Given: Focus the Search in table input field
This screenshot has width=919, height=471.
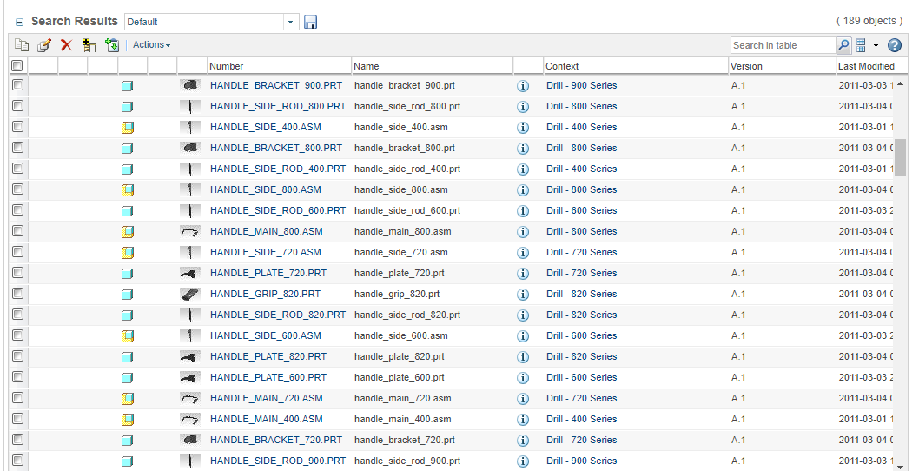Looking at the screenshot, I should point(783,45).
